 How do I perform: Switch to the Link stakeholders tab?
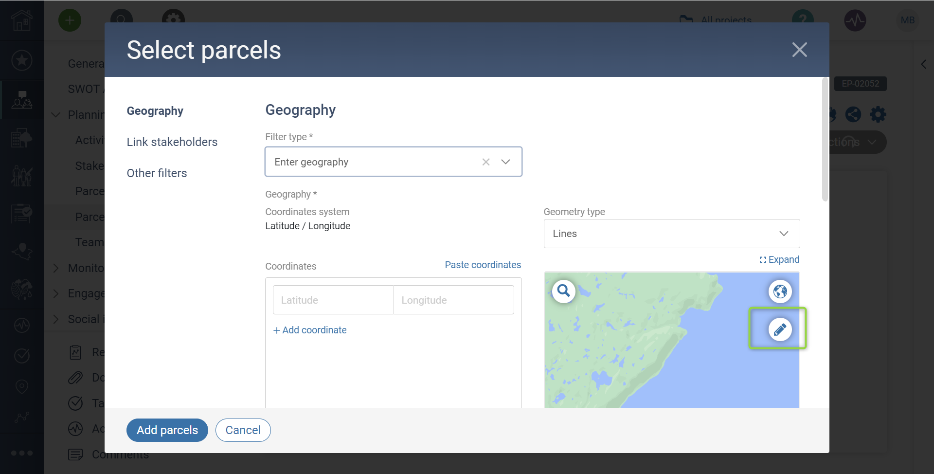(x=172, y=142)
